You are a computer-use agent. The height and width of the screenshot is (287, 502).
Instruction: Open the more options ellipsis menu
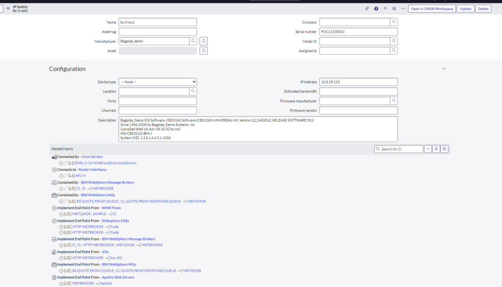[402, 9]
